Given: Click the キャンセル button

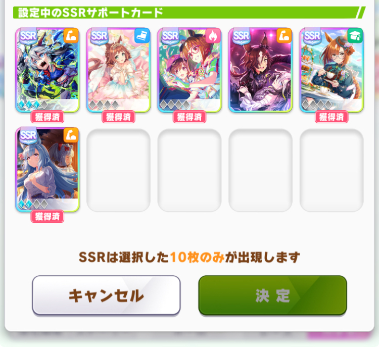Looking at the screenshot, I should (106, 295).
